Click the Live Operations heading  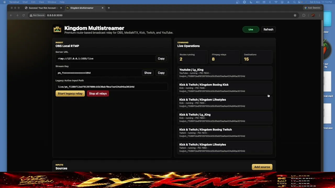pyautogui.click(x=188, y=46)
